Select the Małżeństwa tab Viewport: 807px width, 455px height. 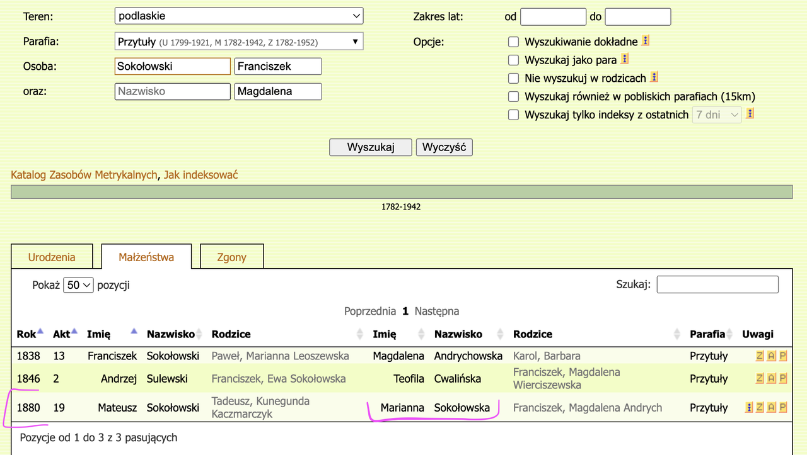coord(146,257)
